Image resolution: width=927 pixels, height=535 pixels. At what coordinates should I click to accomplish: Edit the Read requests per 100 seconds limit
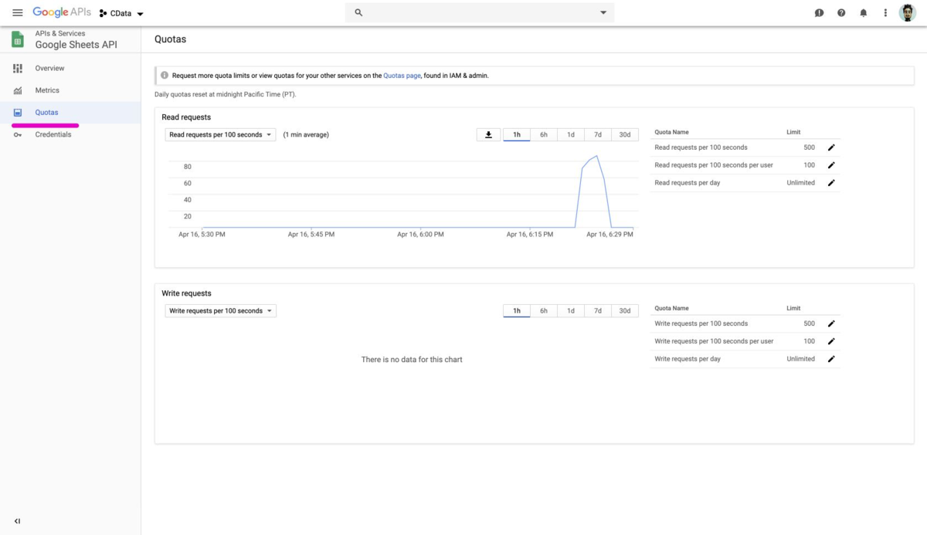click(x=831, y=147)
